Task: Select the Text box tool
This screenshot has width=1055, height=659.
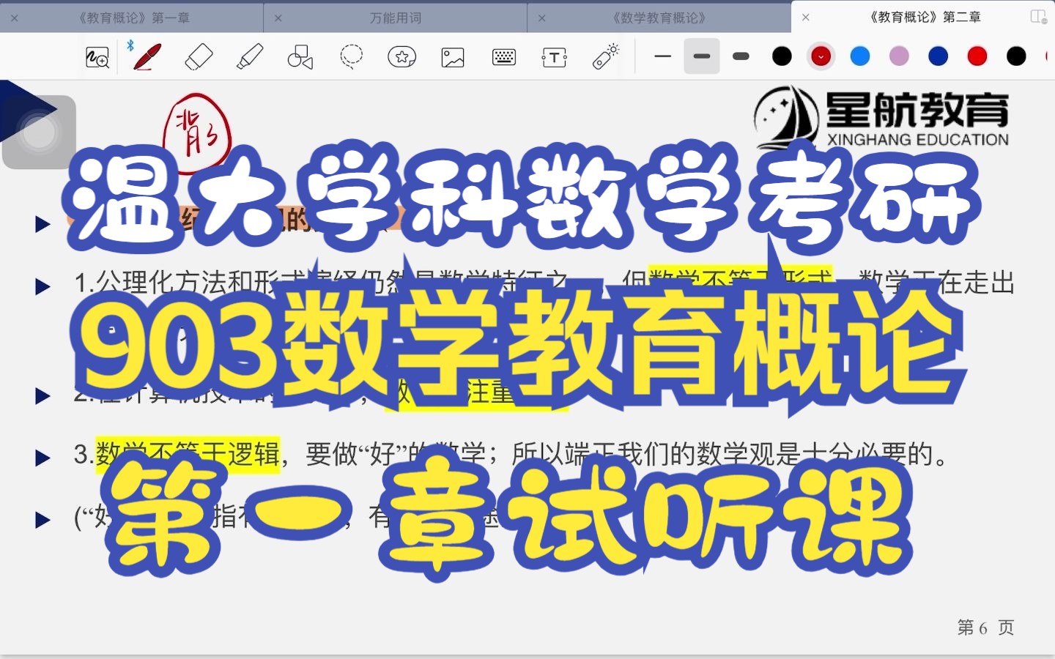Action: pyautogui.click(x=554, y=57)
